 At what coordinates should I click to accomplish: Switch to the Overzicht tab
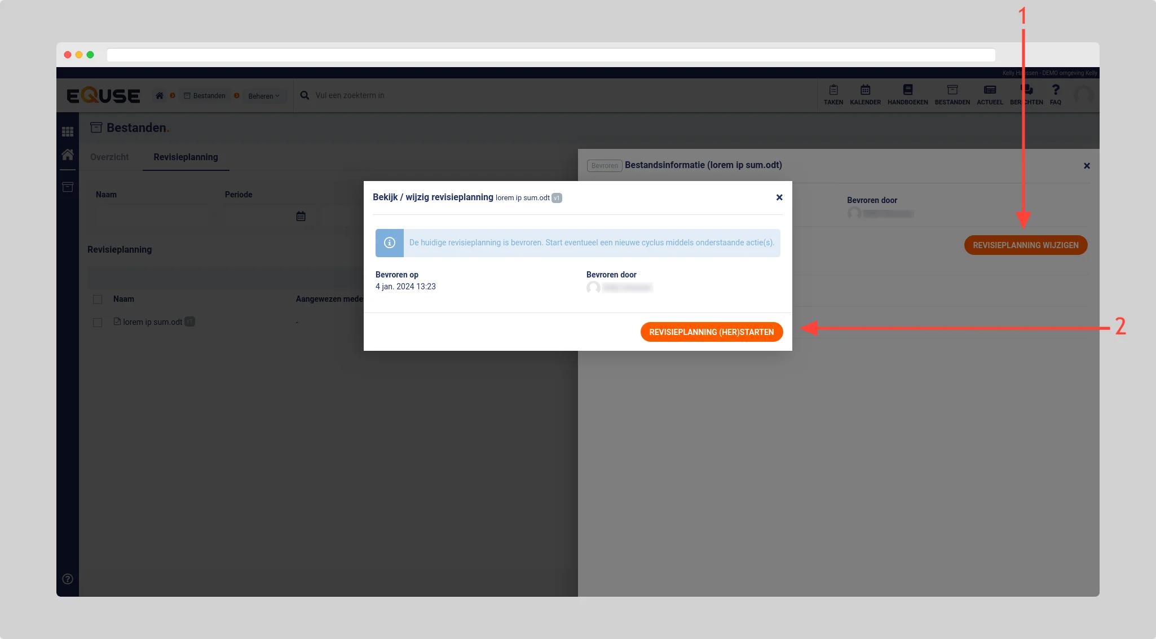[109, 157]
